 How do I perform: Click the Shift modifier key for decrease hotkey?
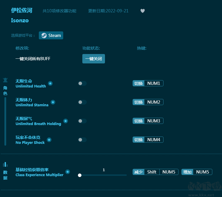pyautogui.click(x=152, y=172)
